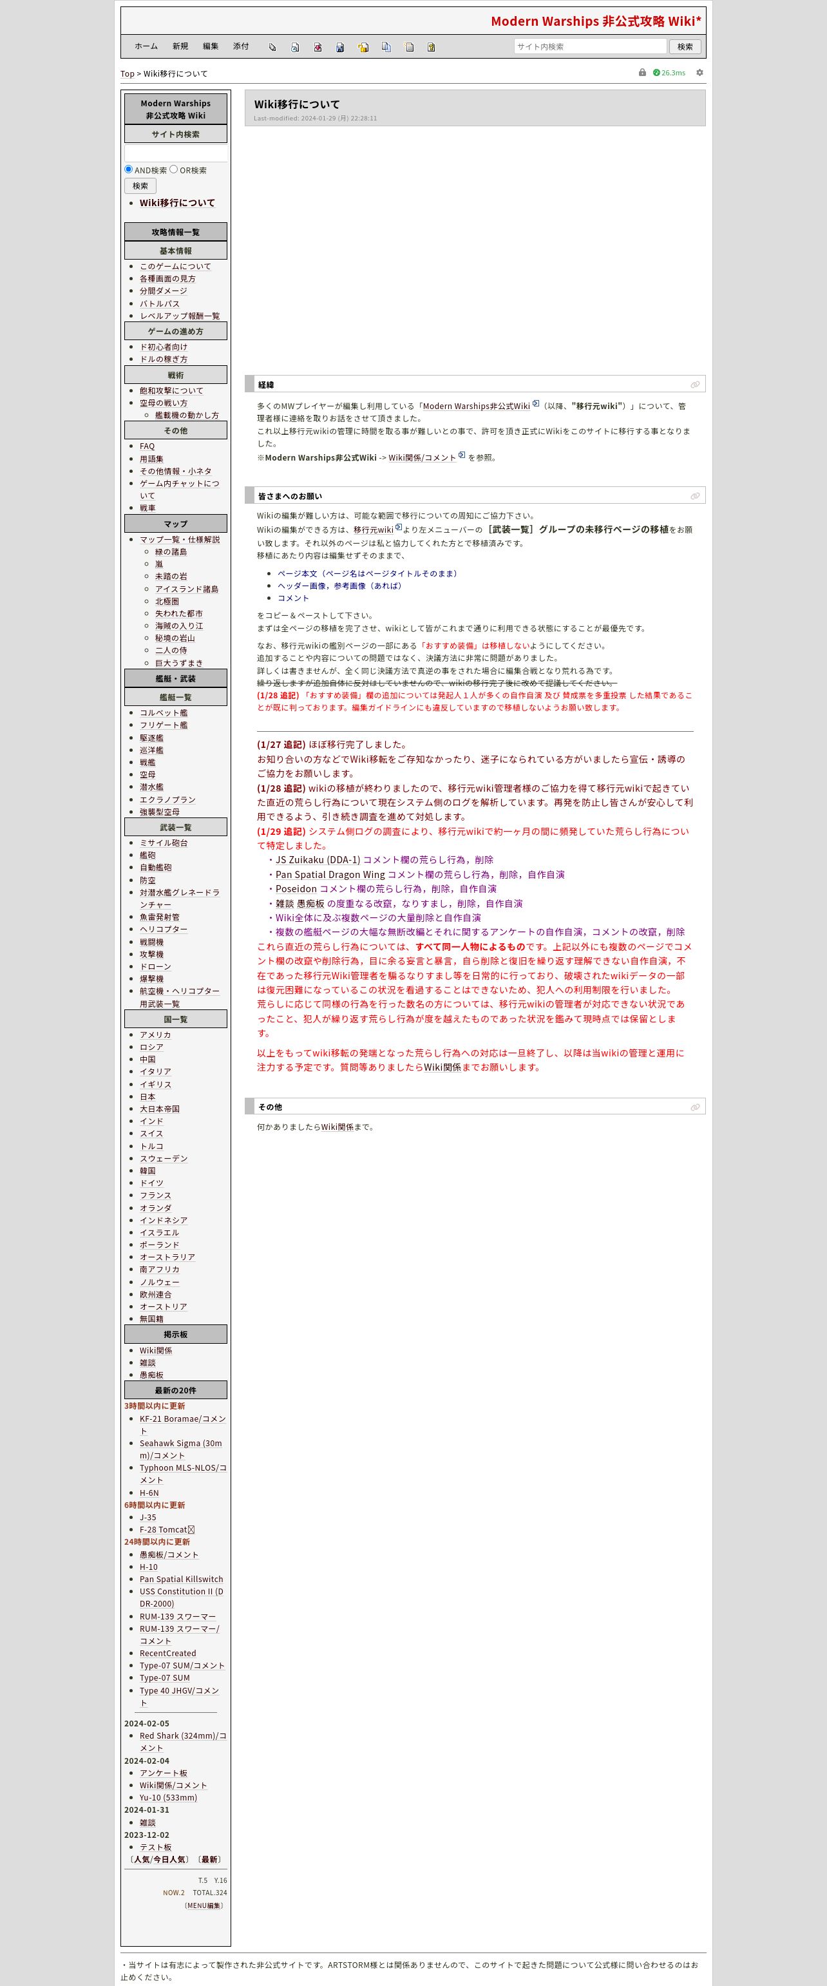Viewport: 827px width, 1986px height.
Task: Open the sidebar Wiki移行について link
Action: click(177, 203)
